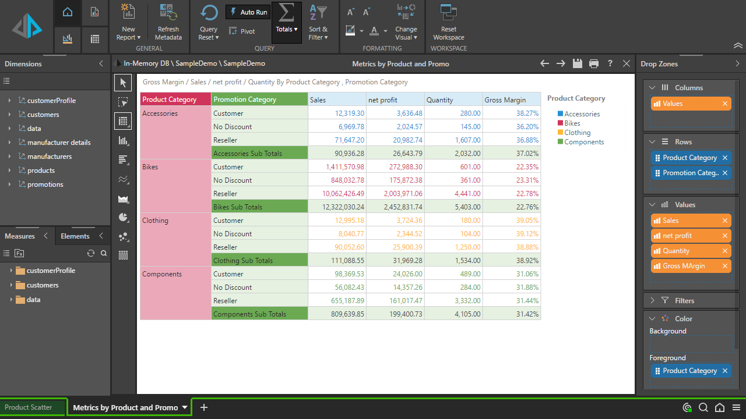
Task: Remove the Quantity chip from Values
Action: tap(725, 251)
